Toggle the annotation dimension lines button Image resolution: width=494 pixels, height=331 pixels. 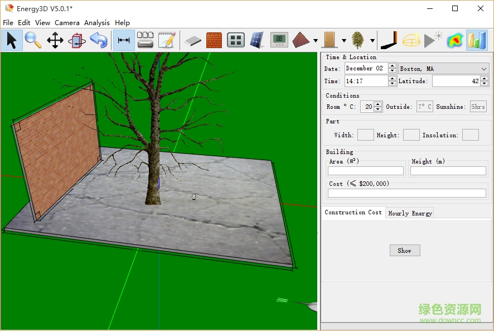(x=124, y=40)
